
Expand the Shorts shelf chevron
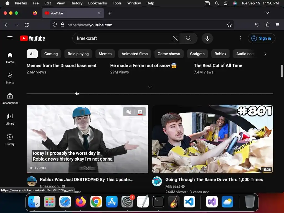coord(150,87)
